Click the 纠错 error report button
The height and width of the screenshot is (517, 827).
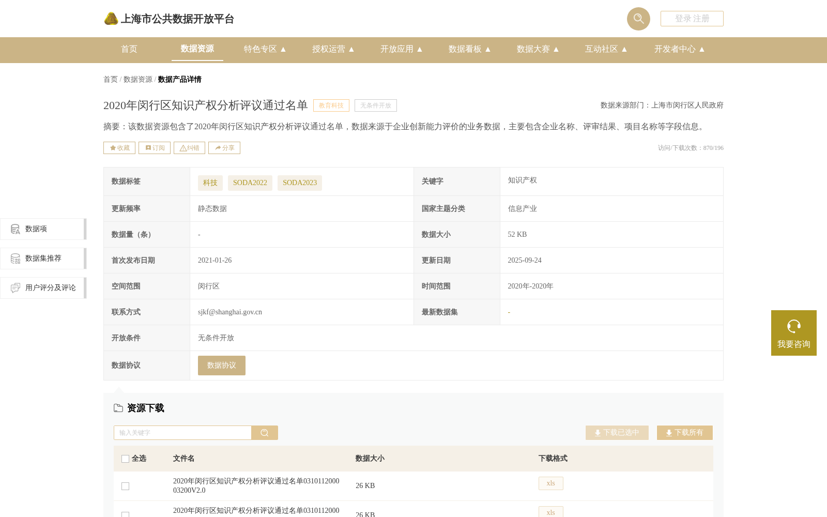pyautogui.click(x=189, y=148)
